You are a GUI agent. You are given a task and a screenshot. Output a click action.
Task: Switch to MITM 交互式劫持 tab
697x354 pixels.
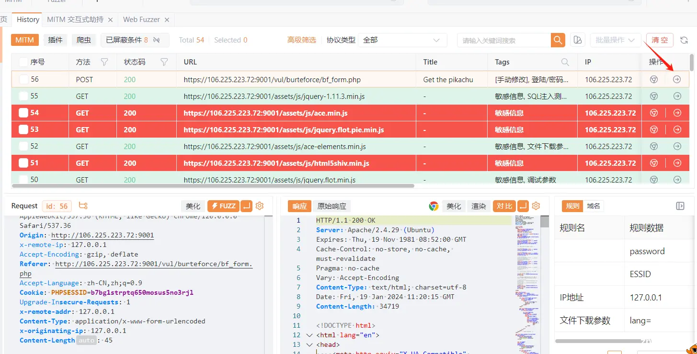point(75,20)
